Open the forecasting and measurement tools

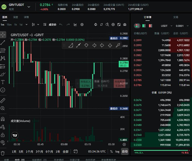3,66
